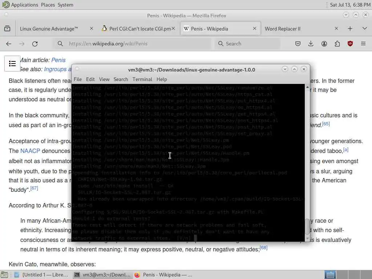Click the magnifier icon in URL bar
The height and width of the screenshot is (279, 372).
[x=60, y=44]
